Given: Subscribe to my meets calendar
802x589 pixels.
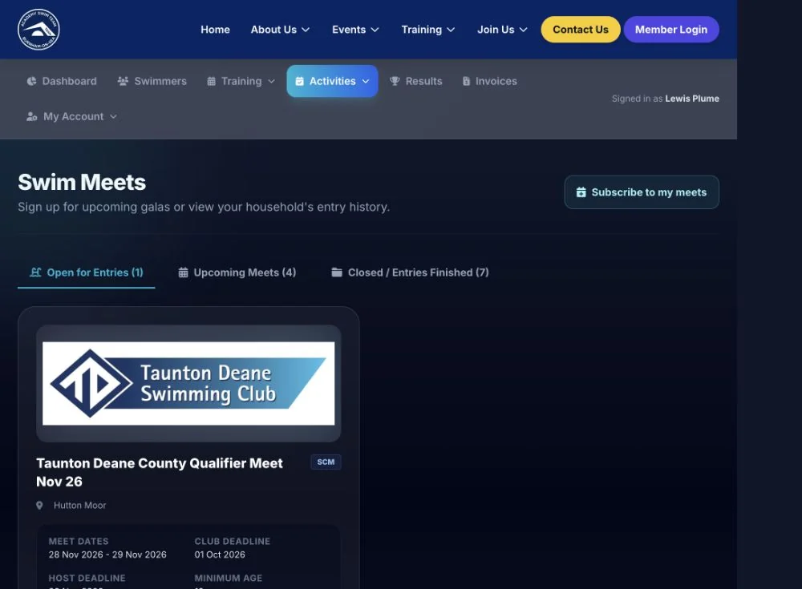Looking at the screenshot, I should pyautogui.click(x=642, y=192).
